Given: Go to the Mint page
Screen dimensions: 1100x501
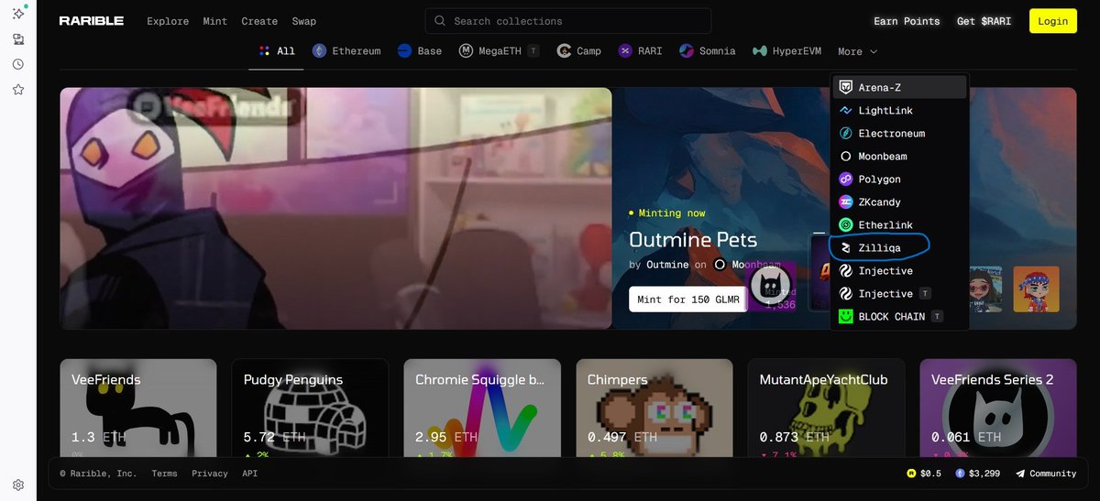Looking at the screenshot, I should 215,21.
